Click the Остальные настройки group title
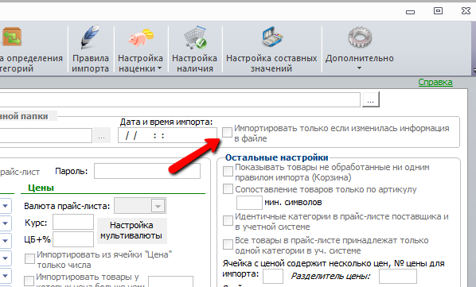Viewport: 476px width, 287px height. (x=276, y=157)
